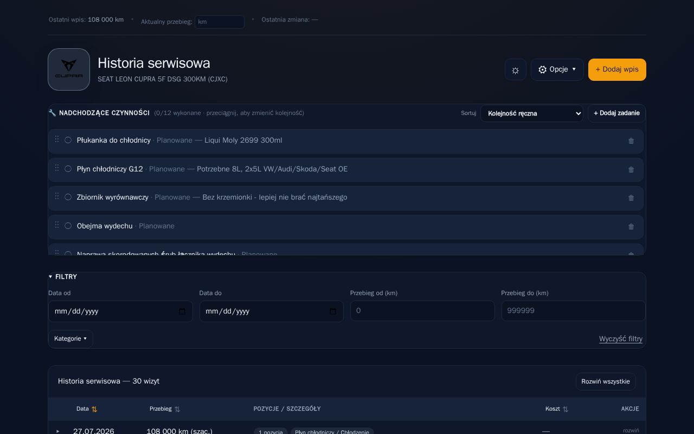
Task: Click the Rozwiń wszystkie button
Action: pos(606,381)
